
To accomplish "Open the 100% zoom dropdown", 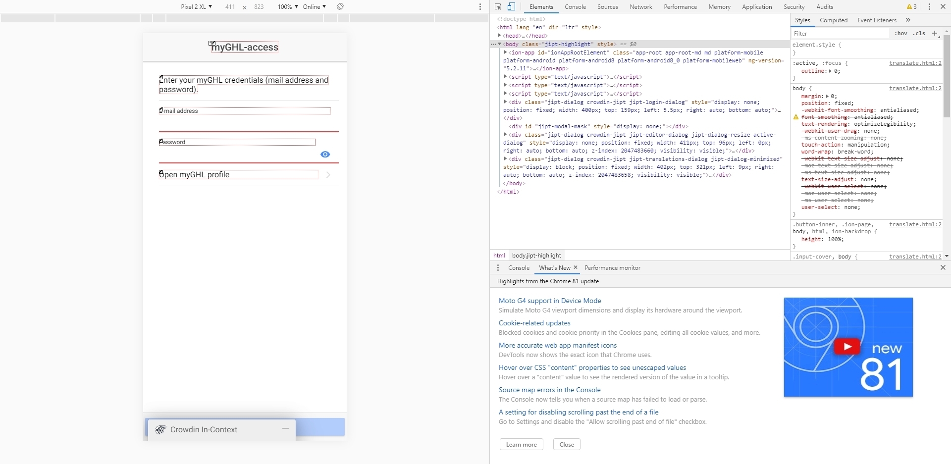I will coord(288,6).
